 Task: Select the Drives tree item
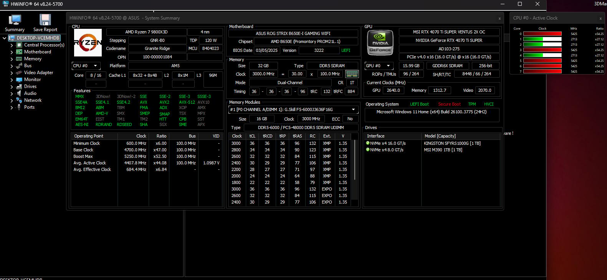30,86
